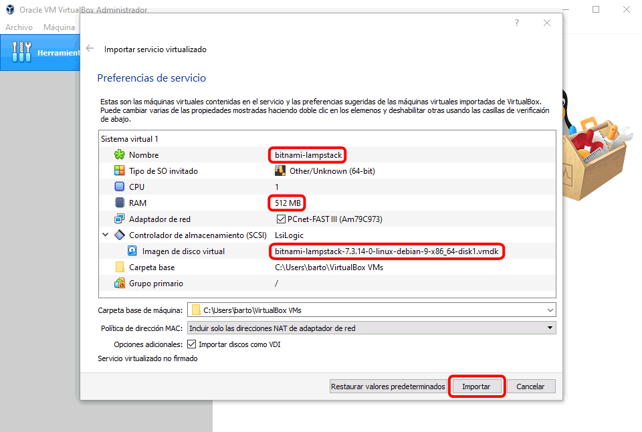Click the RAM memory icon
The height and width of the screenshot is (432, 642).
pos(119,203)
